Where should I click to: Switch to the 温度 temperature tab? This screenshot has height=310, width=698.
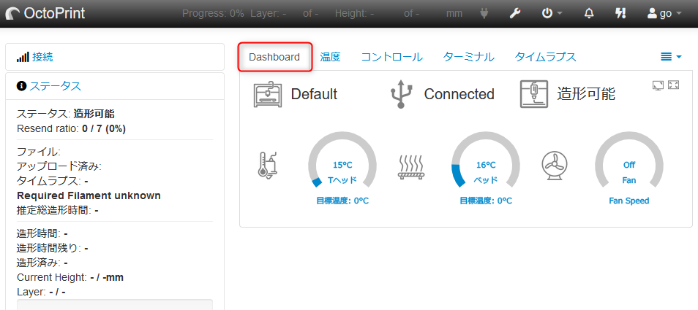coord(330,57)
